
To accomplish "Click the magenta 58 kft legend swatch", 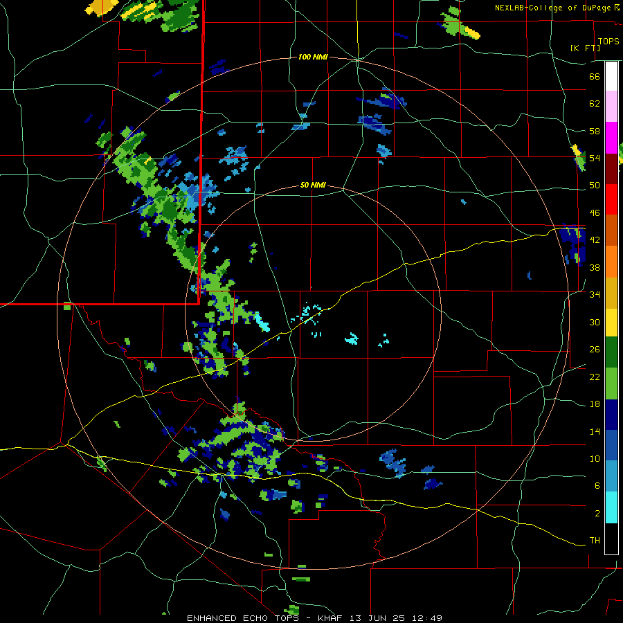I will 611,138.
